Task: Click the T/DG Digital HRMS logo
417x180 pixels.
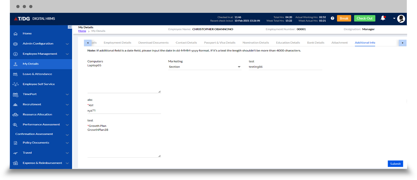Action: click(34, 19)
